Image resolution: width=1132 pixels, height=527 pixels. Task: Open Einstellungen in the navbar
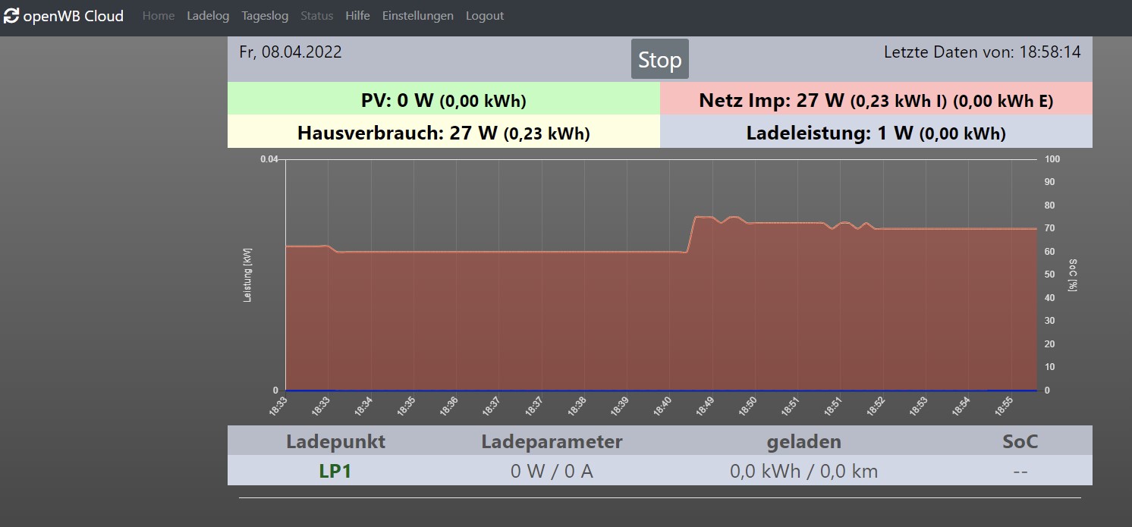[418, 16]
